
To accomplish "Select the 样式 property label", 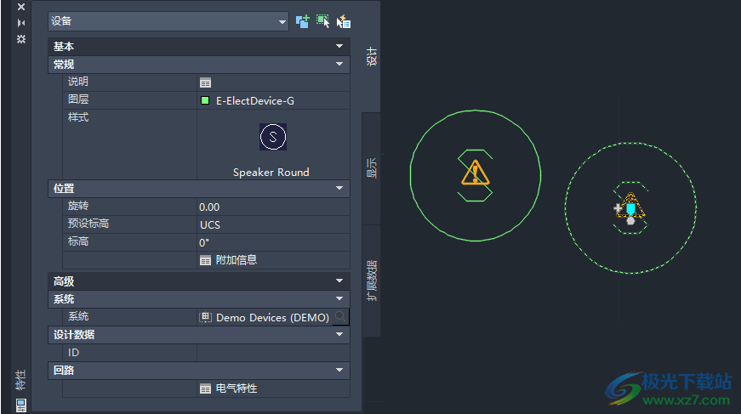I will pos(78,117).
